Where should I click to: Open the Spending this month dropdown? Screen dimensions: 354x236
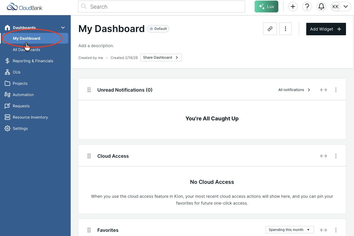click(x=290, y=230)
